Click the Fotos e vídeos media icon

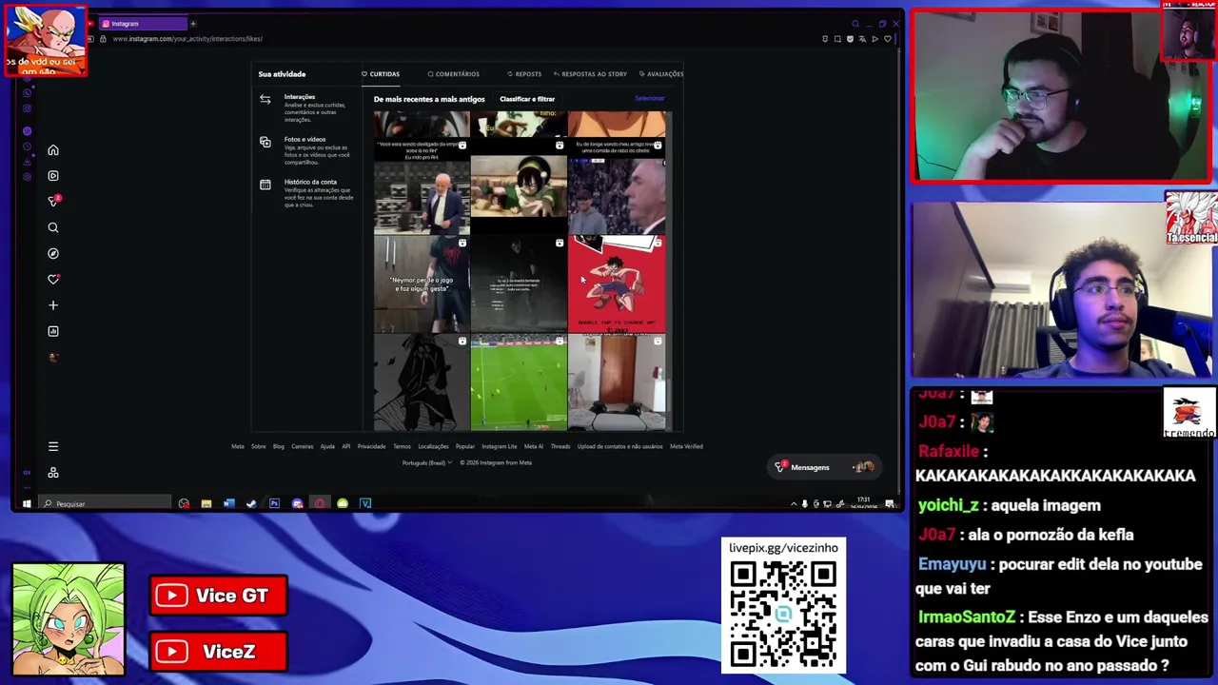(265, 142)
